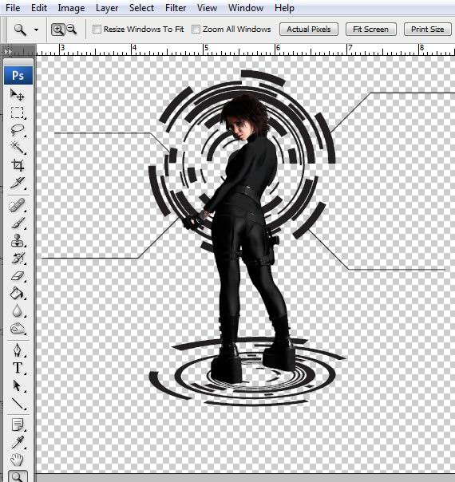This screenshot has width=455, height=482.
Task: Open the Help menu
Action: click(284, 8)
